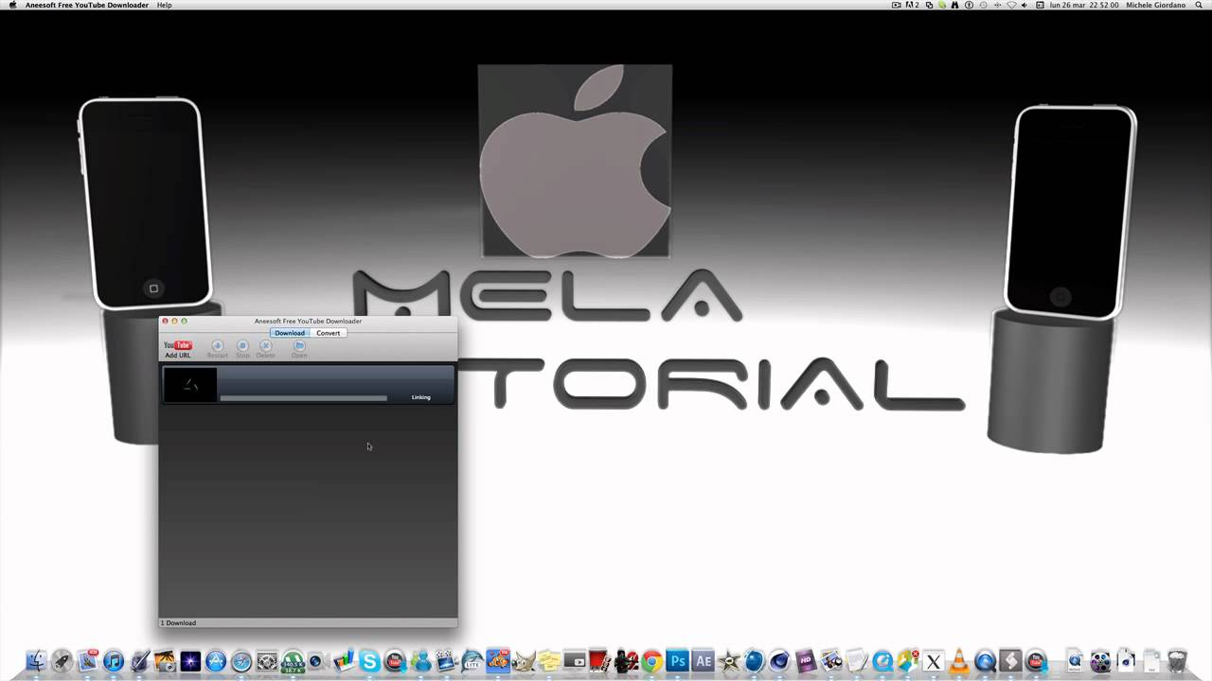Open the Help menu
The width and height of the screenshot is (1212, 681).
(x=164, y=5)
